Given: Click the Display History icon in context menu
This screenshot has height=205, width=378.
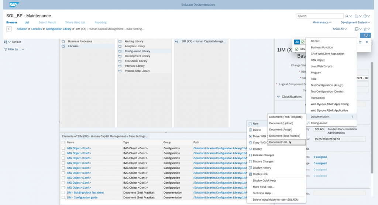Looking at the screenshot, I should click(250, 168).
